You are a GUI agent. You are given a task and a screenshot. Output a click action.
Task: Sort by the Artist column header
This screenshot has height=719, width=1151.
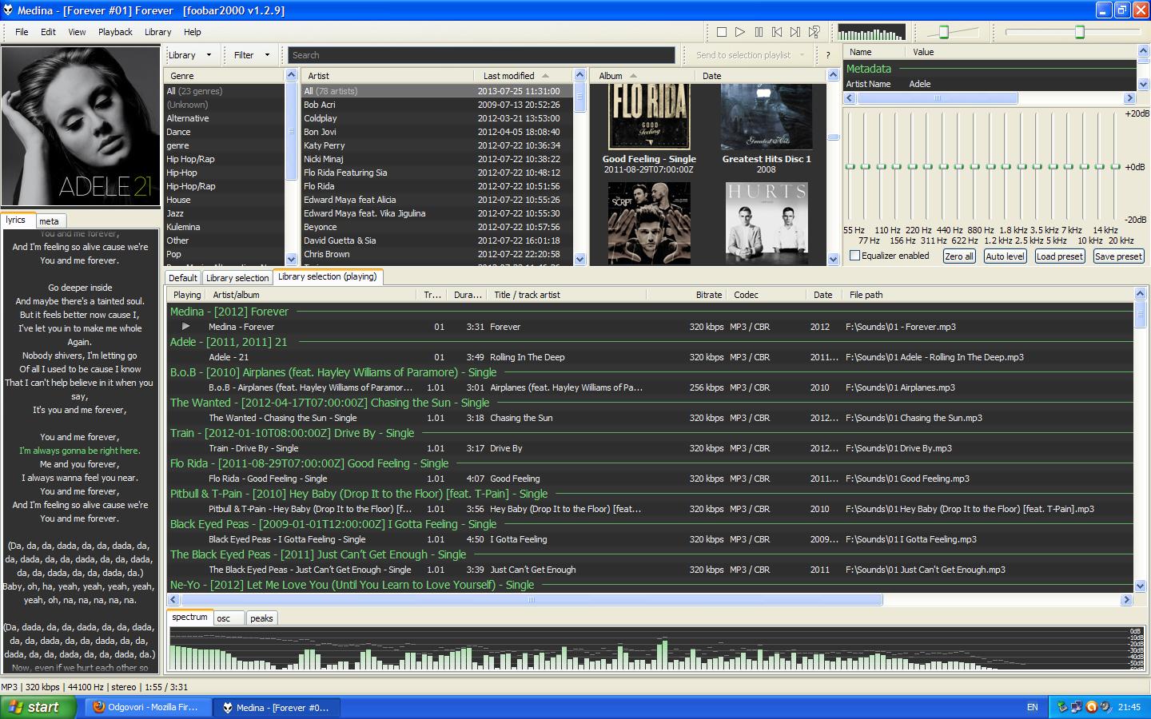coord(319,76)
